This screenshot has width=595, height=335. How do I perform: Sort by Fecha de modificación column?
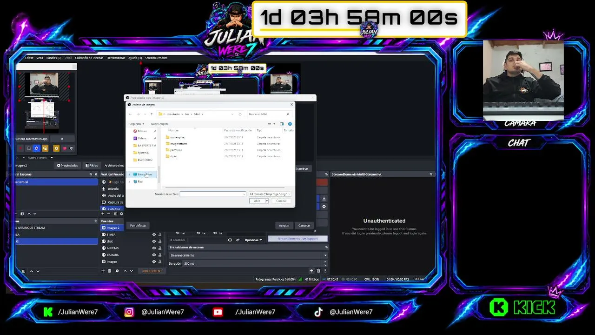coord(238,130)
